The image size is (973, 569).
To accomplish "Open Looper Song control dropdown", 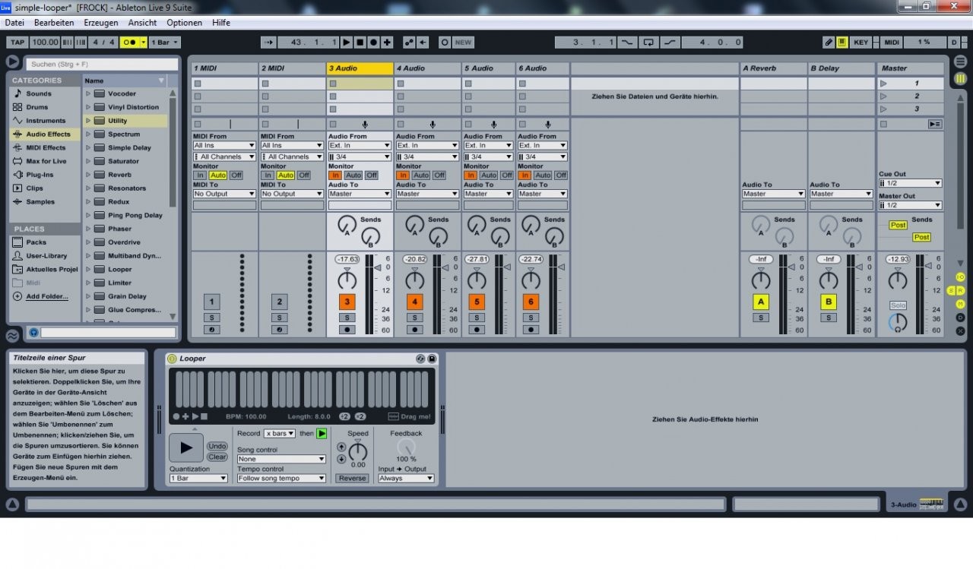I will point(281,459).
